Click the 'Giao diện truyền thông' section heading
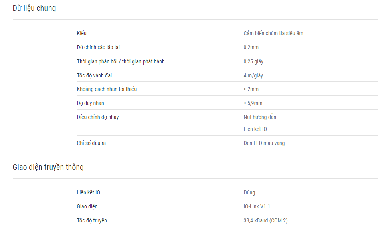378x230 pixels. (48, 167)
